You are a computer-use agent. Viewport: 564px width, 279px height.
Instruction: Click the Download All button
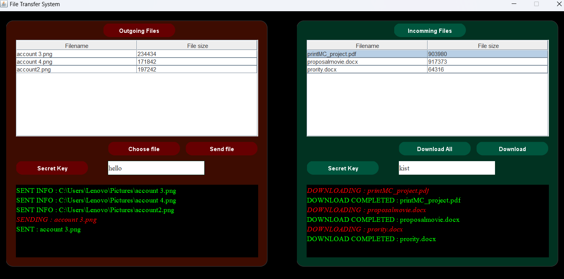(435, 149)
